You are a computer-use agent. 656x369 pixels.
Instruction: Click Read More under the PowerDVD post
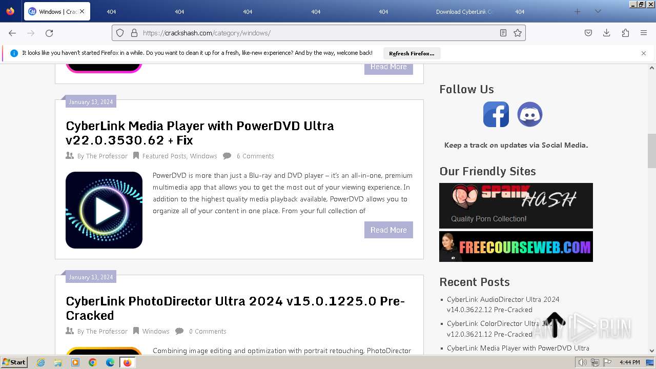click(388, 230)
